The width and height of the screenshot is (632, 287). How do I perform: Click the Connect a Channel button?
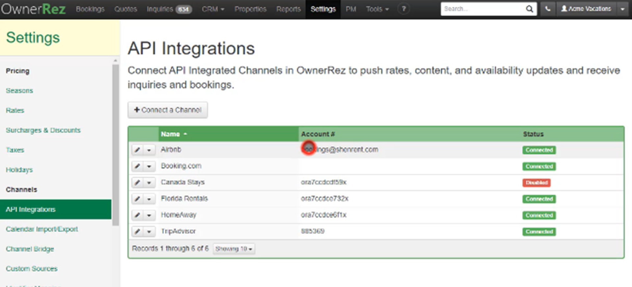click(x=168, y=110)
